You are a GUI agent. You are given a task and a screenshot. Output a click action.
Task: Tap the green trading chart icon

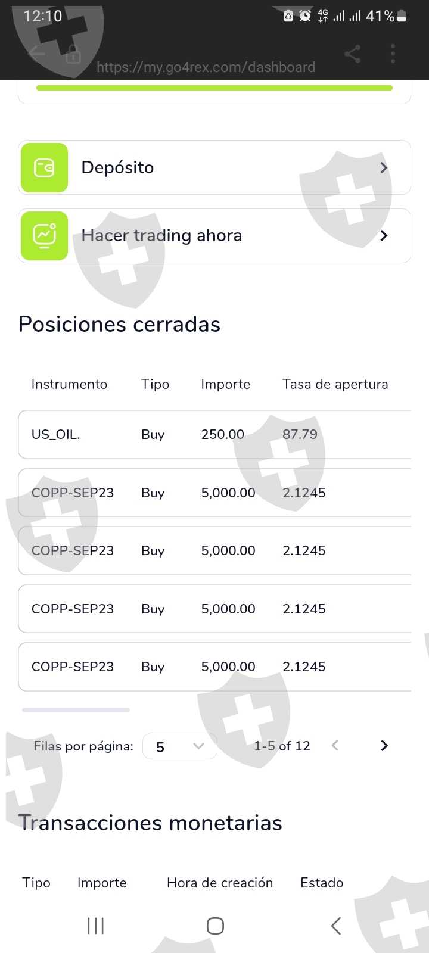coord(44,236)
